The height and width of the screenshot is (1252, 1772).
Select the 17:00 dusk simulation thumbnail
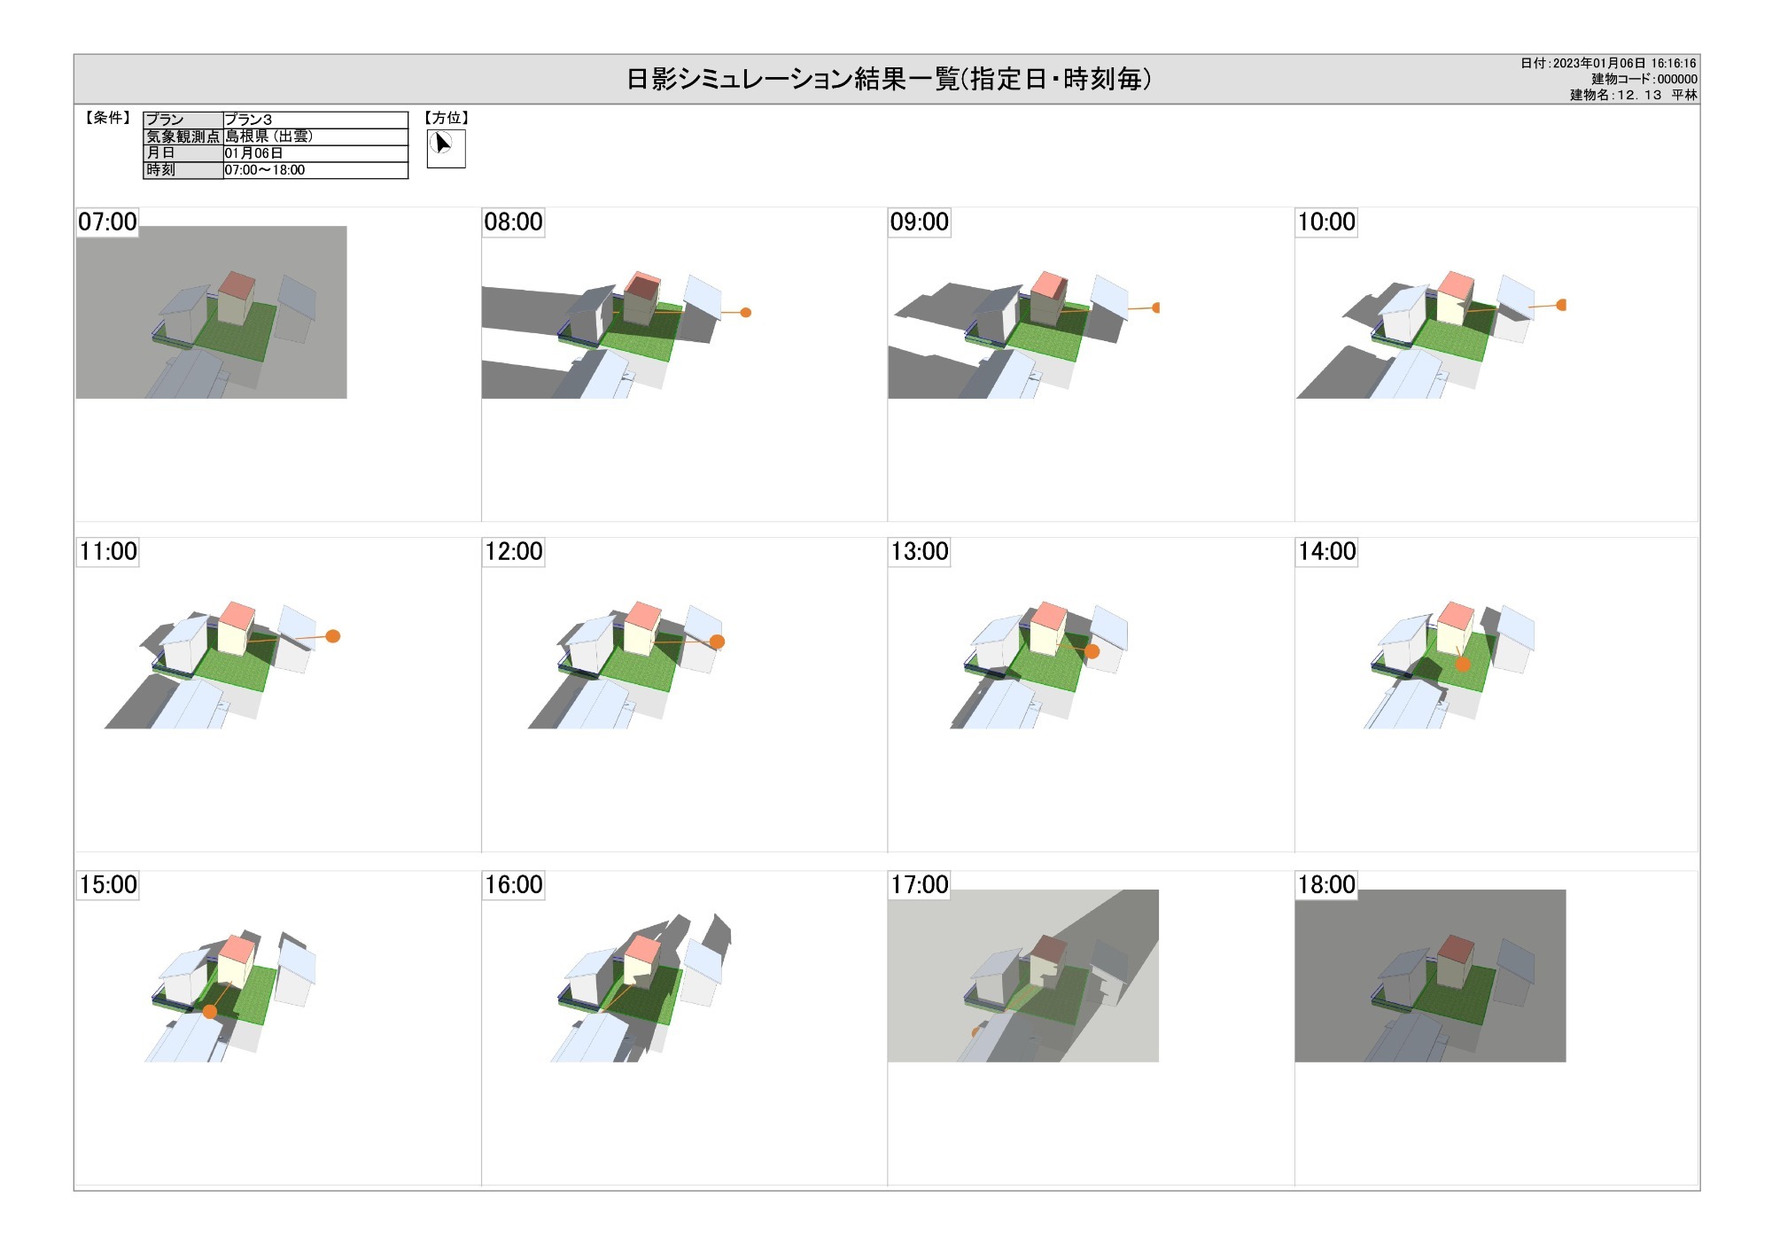click(x=1023, y=976)
